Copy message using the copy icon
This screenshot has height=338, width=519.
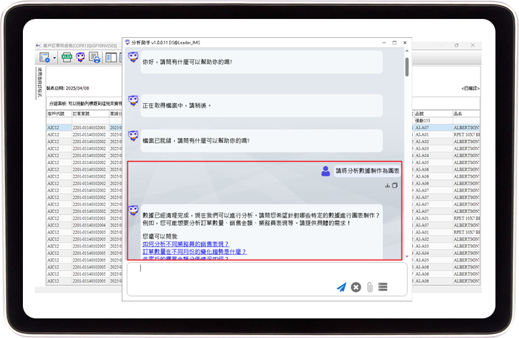[395, 185]
